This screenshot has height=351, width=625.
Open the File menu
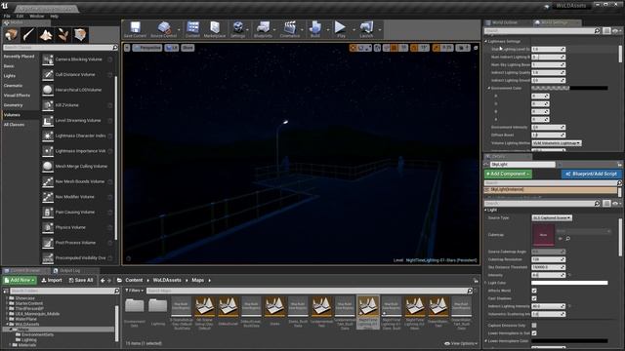click(x=7, y=17)
